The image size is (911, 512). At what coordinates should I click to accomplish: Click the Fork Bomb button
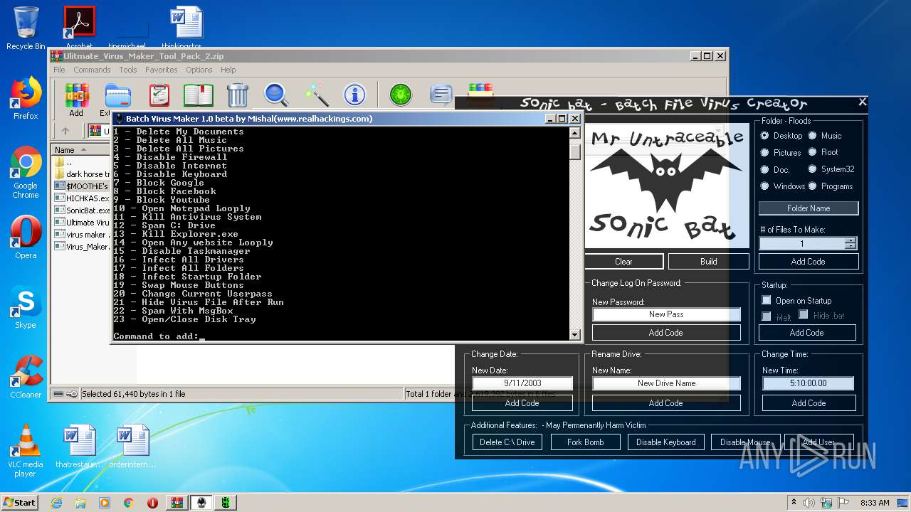(586, 442)
